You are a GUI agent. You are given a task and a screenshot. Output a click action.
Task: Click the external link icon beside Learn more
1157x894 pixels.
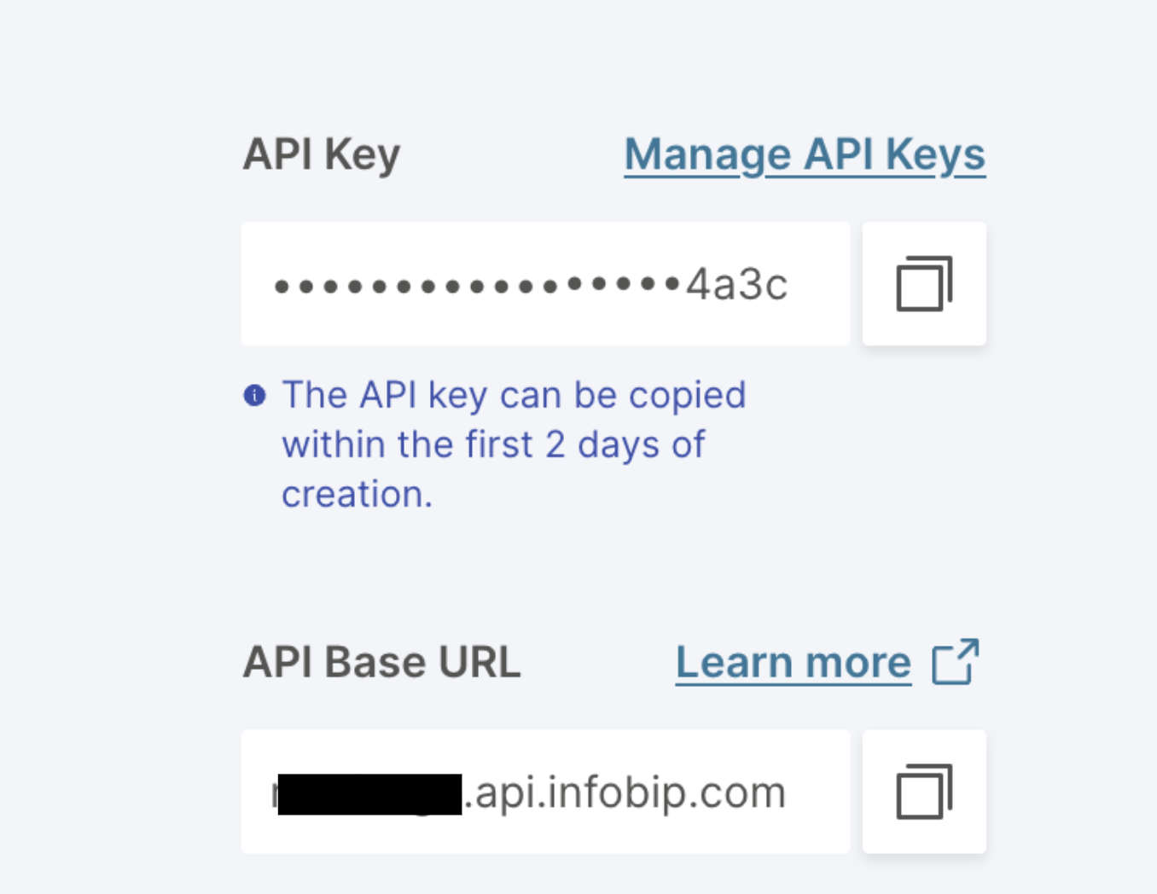click(x=956, y=662)
